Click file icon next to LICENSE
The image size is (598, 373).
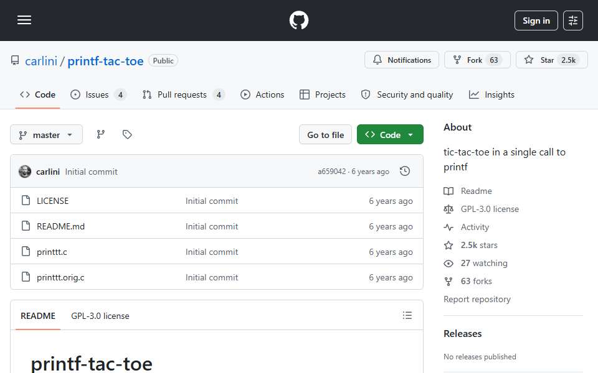click(26, 200)
